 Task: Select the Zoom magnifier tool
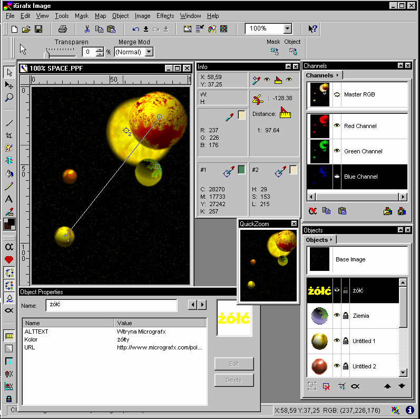[x=9, y=98]
